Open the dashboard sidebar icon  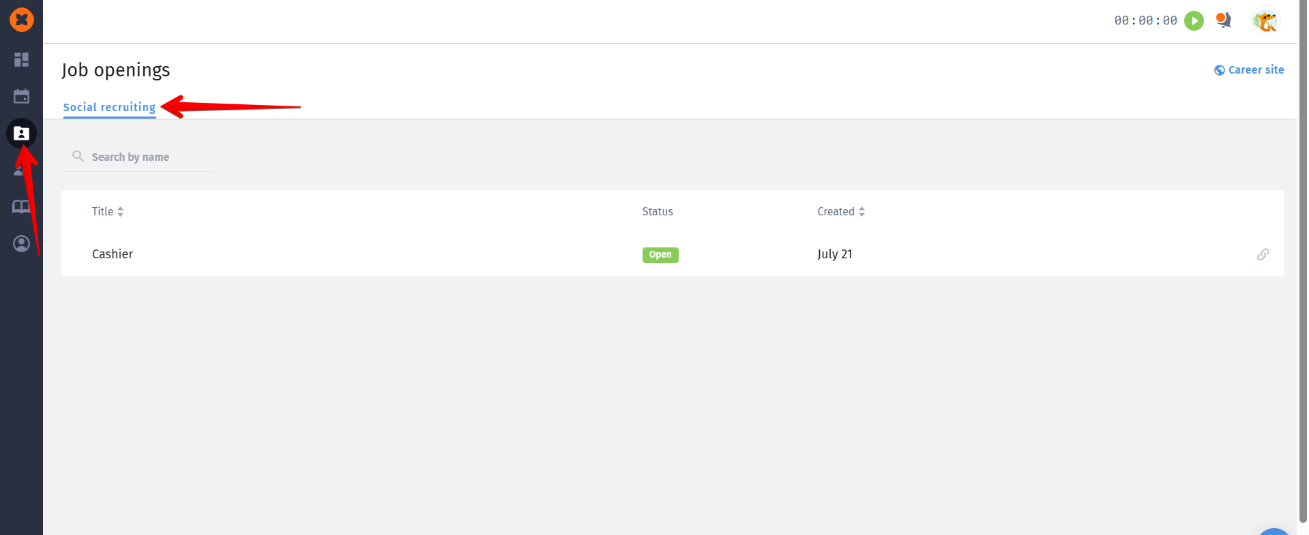pyautogui.click(x=21, y=60)
